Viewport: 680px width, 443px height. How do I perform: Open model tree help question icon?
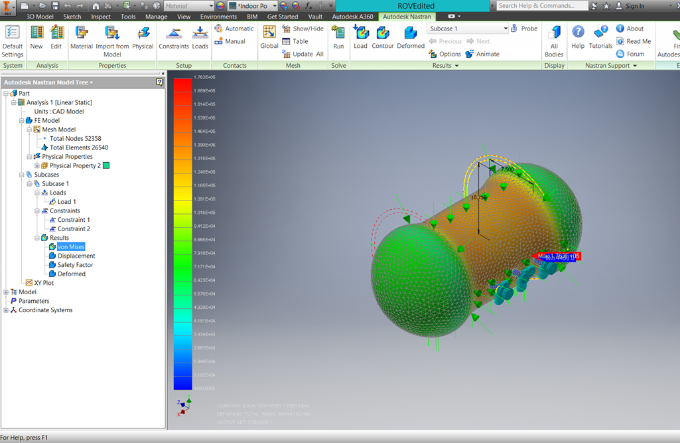click(x=160, y=82)
